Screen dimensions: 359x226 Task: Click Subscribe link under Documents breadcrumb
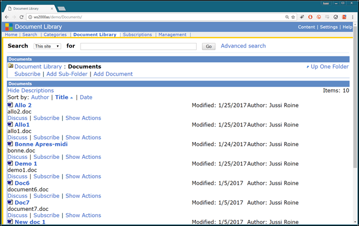tap(27, 74)
